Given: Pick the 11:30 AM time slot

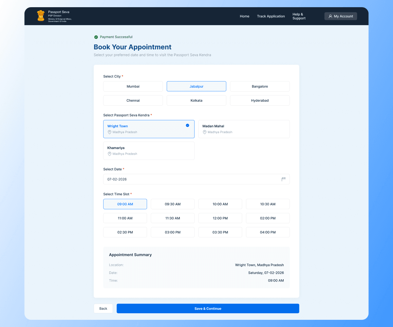Looking at the screenshot, I should click(x=173, y=218).
